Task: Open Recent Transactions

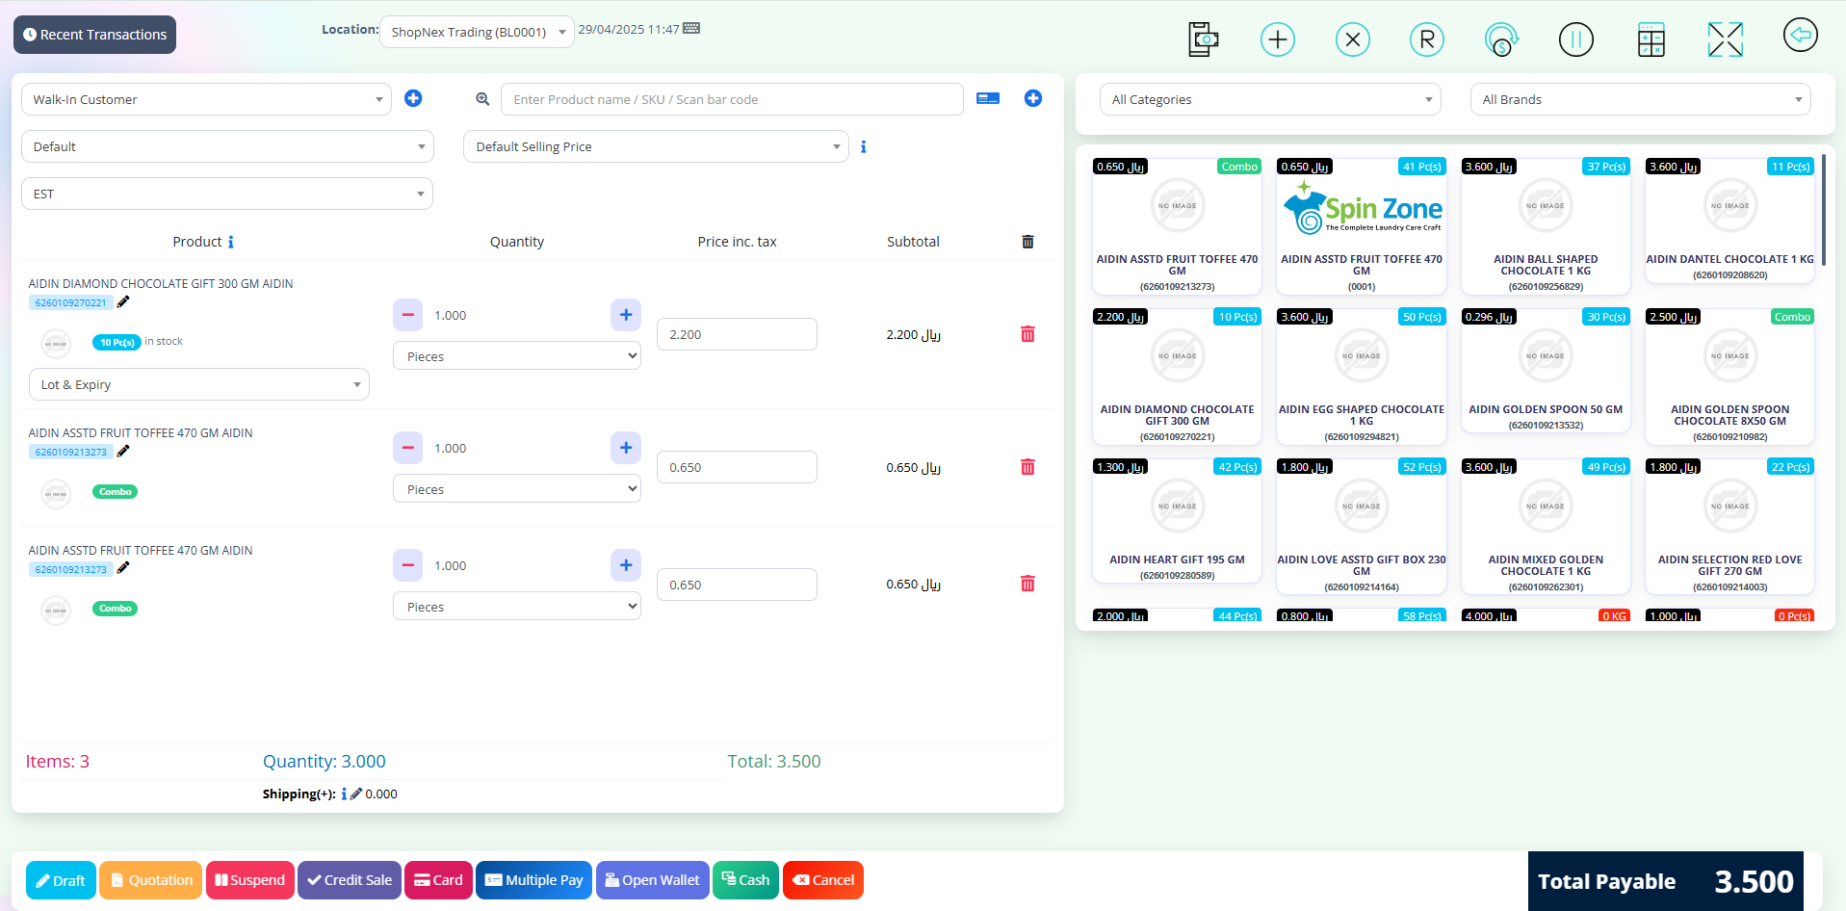Action: [94, 34]
